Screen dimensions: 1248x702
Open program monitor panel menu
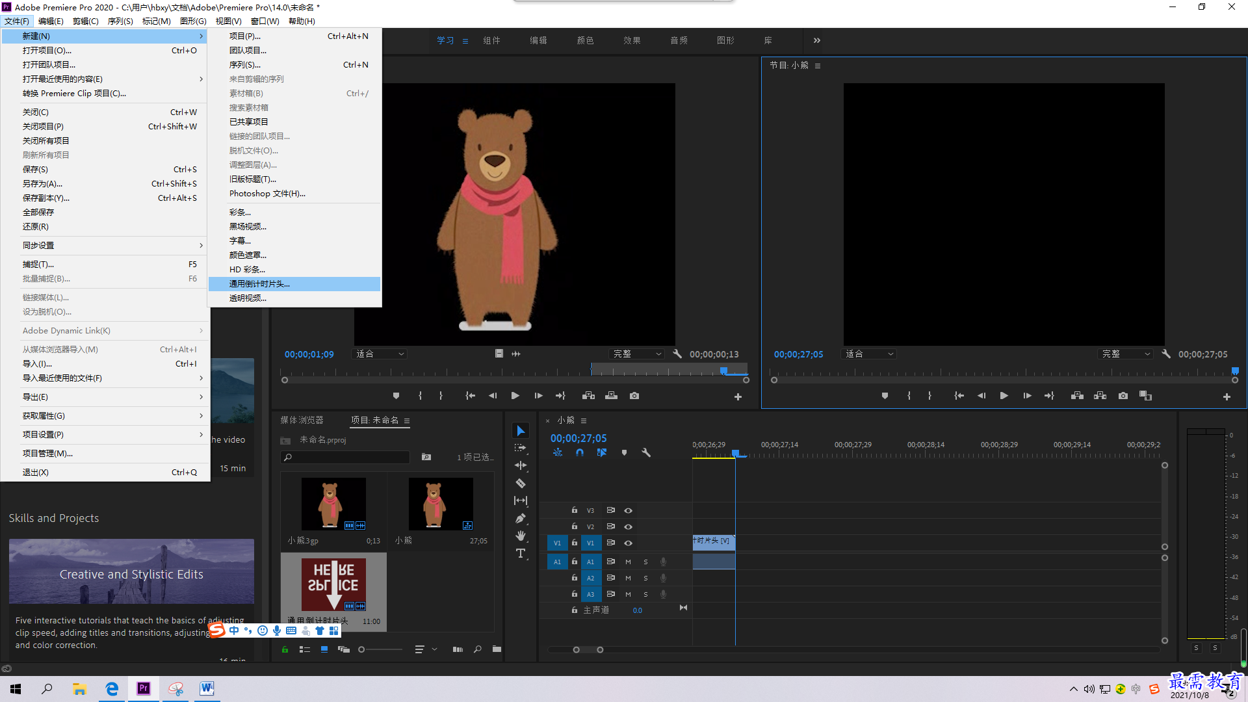pyautogui.click(x=818, y=66)
